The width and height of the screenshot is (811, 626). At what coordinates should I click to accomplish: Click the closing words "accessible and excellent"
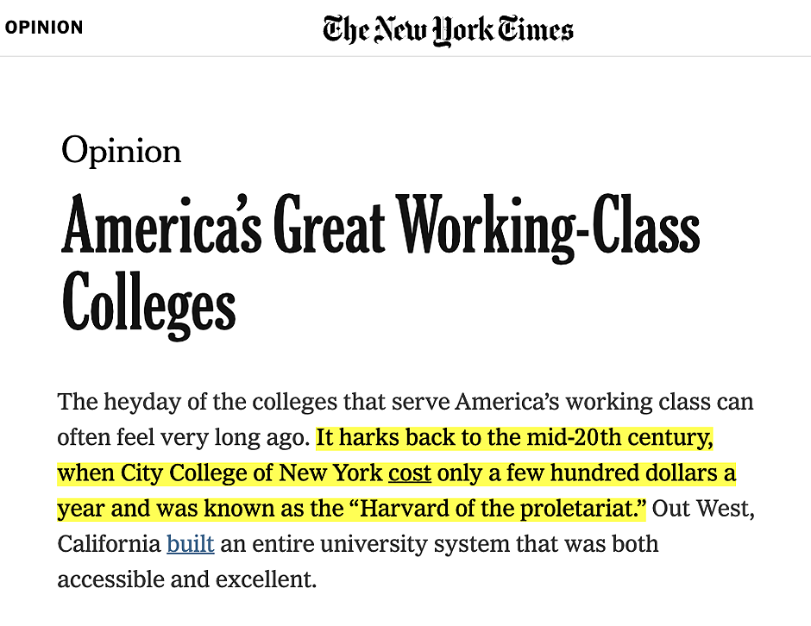[186, 579]
